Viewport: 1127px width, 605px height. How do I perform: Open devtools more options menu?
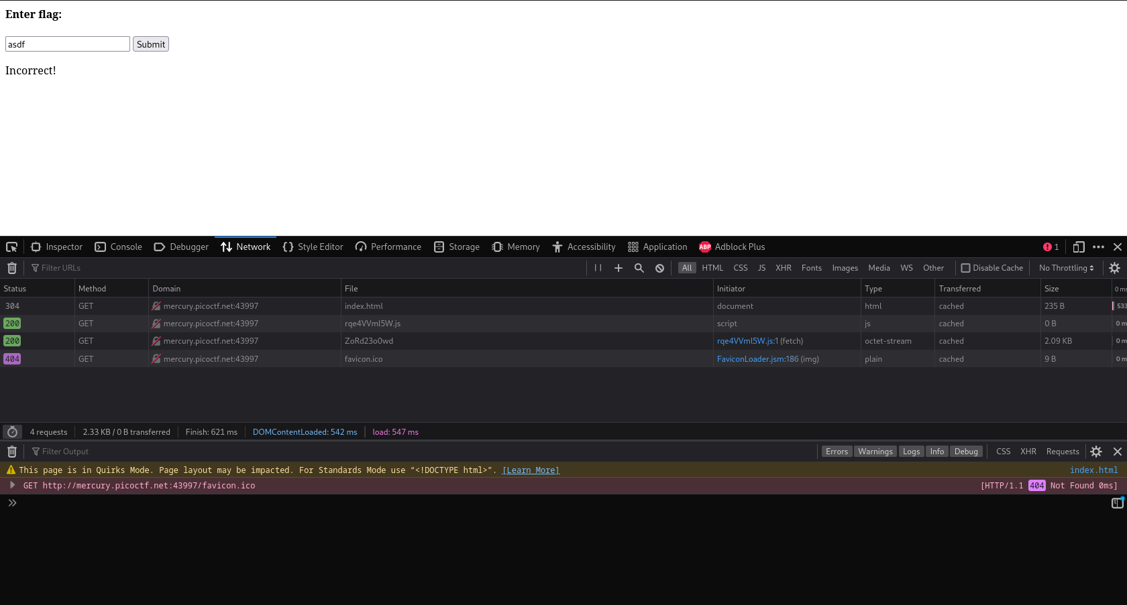1098,247
